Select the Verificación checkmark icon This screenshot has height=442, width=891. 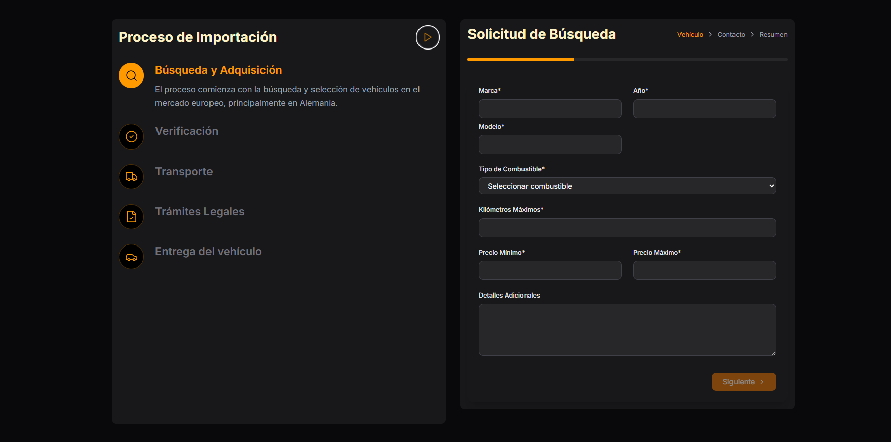131,137
